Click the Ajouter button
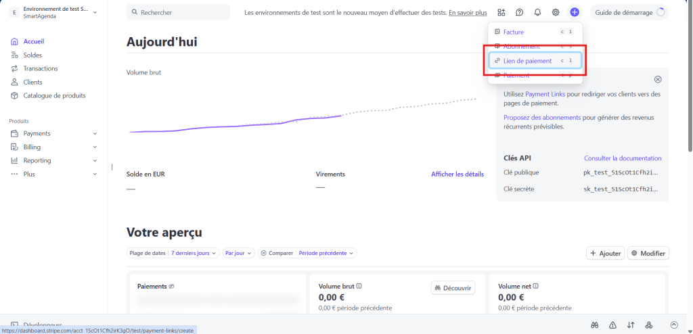This screenshot has width=693, height=334. (605, 253)
